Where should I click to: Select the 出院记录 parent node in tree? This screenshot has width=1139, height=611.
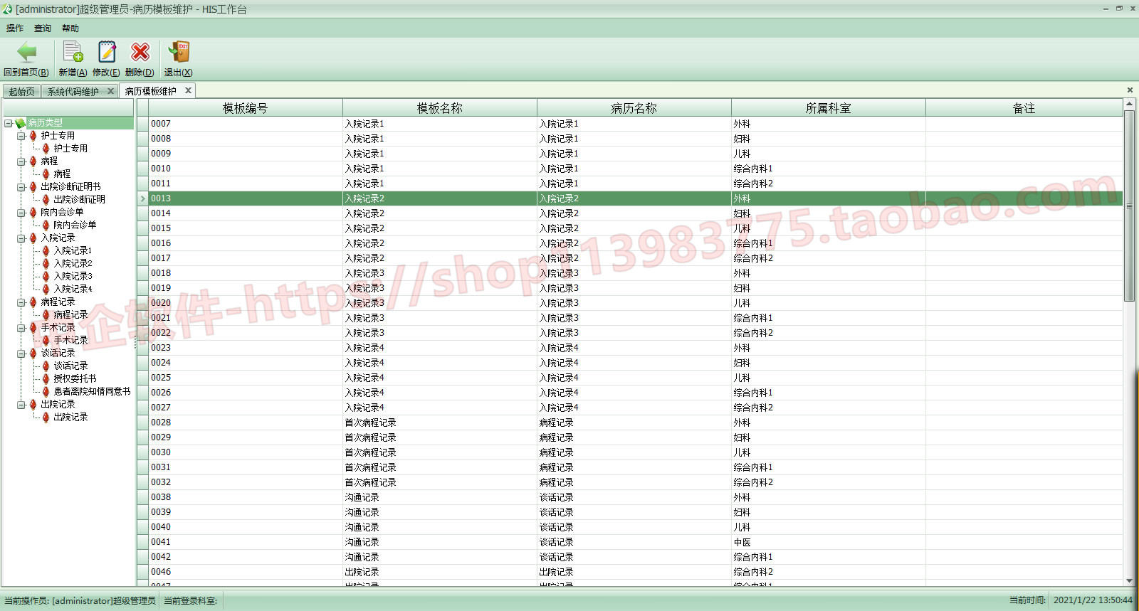(58, 404)
